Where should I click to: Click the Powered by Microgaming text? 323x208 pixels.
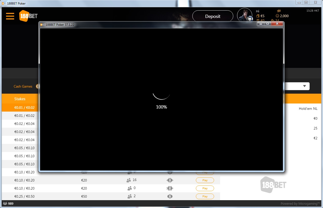coord(300,204)
